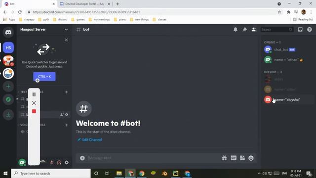Open notification settings bell icon
The height and width of the screenshot is (178, 316).
(x=236, y=30)
